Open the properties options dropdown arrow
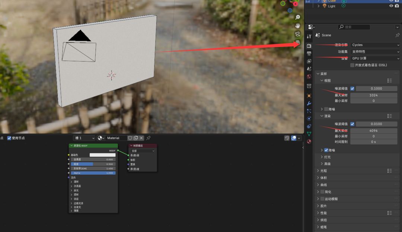The width and height of the screenshot is (402, 232). point(398,27)
